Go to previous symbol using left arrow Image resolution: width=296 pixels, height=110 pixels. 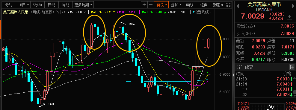[238, 6]
